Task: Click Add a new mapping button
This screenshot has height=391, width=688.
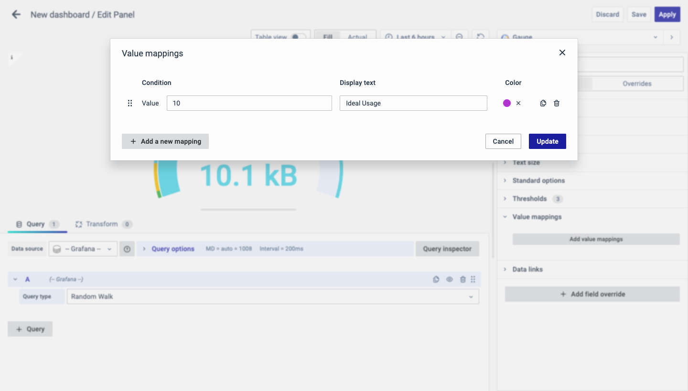Action: click(165, 141)
